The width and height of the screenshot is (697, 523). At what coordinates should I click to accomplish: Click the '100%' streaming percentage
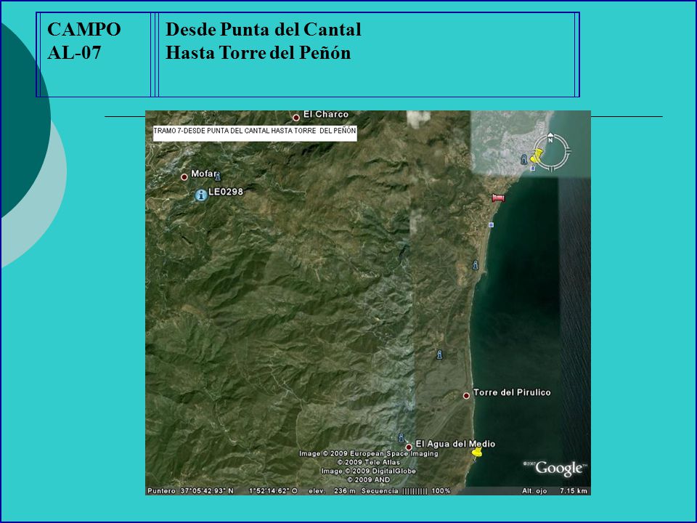(x=441, y=491)
